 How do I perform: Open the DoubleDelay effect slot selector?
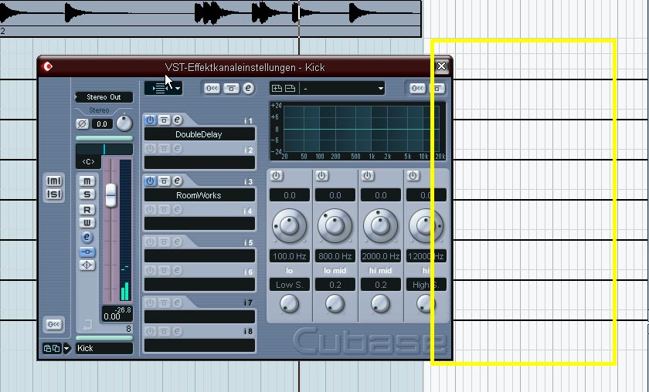199,134
